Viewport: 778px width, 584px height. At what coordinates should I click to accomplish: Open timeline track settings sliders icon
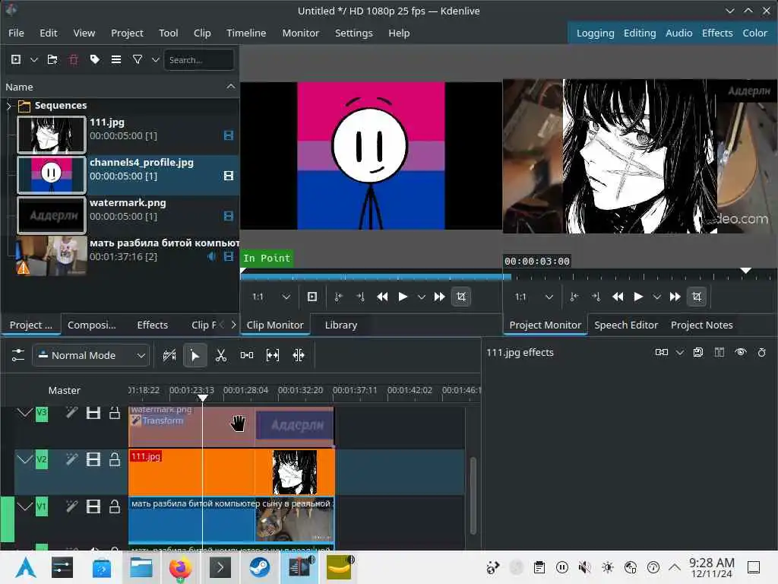(18, 356)
